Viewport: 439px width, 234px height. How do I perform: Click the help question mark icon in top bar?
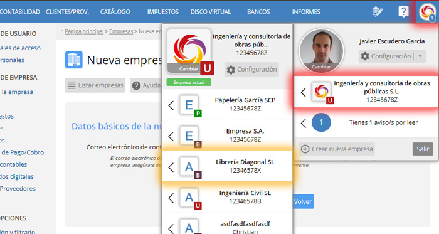(x=403, y=12)
